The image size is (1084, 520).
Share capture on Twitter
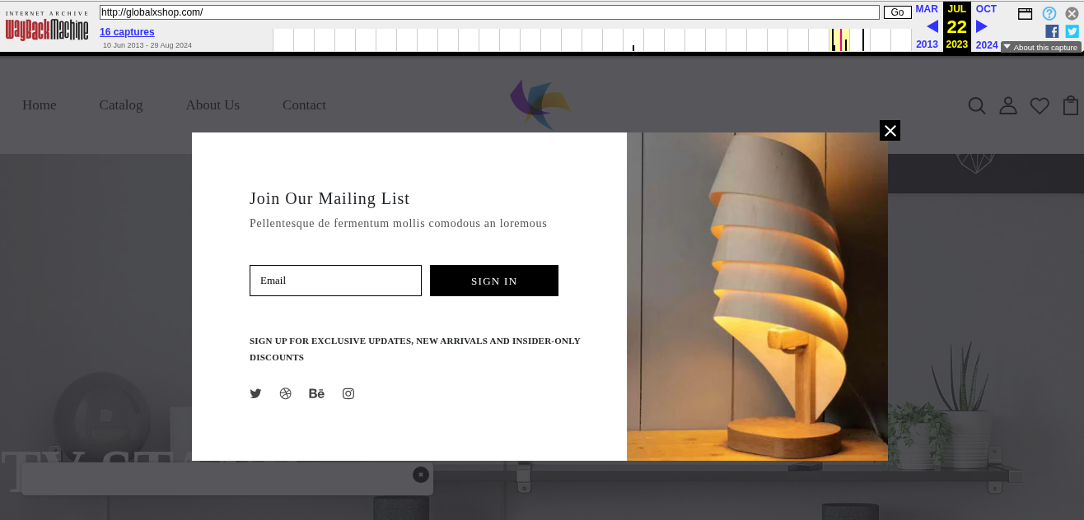[x=1072, y=31]
